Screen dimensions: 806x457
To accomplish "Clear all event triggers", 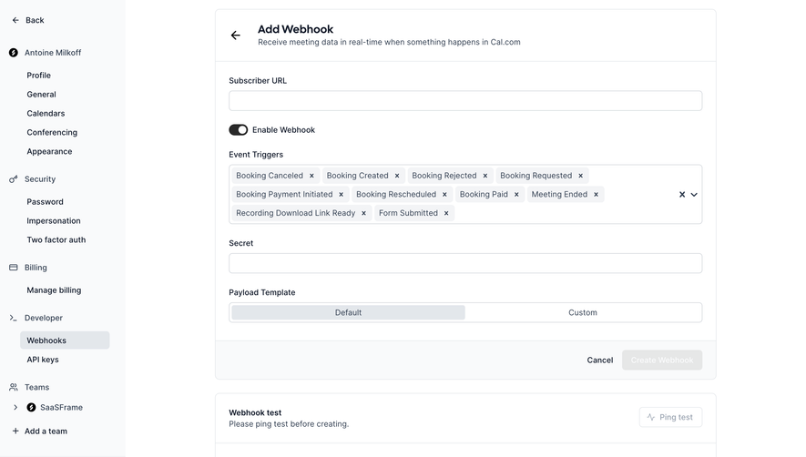I will tap(682, 194).
